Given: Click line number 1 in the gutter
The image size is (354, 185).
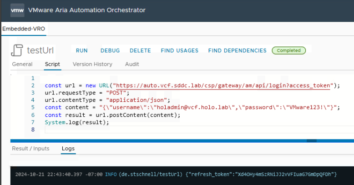Looking at the screenshot, I should pyautogui.click(x=33, y=78).
